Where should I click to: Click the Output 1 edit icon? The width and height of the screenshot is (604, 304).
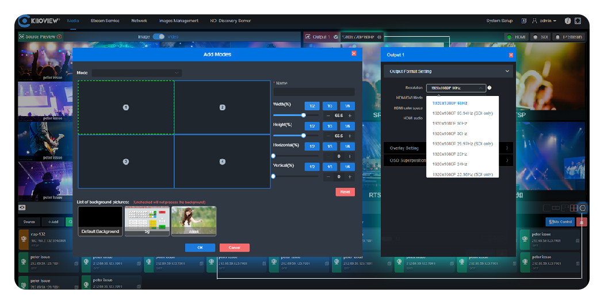[308, 37]
